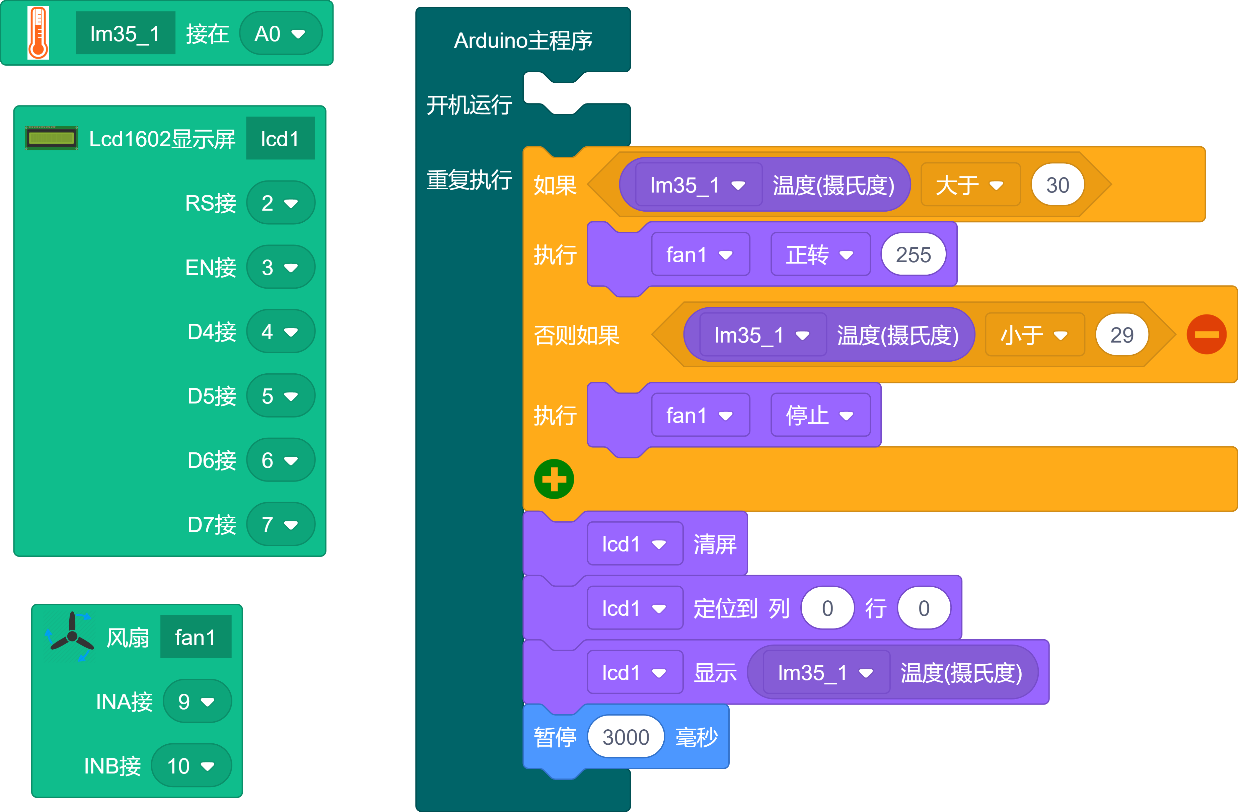Select the Arduino主程序 header block
This screenshot has width=1238, height=812.
(523, 41)
